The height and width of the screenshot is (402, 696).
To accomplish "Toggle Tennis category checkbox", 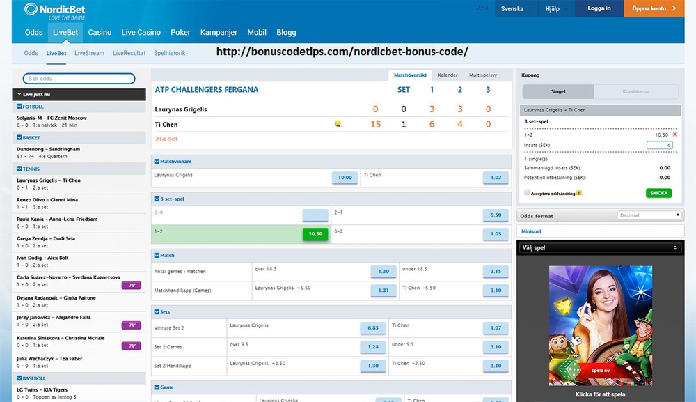I will point(19,169).
